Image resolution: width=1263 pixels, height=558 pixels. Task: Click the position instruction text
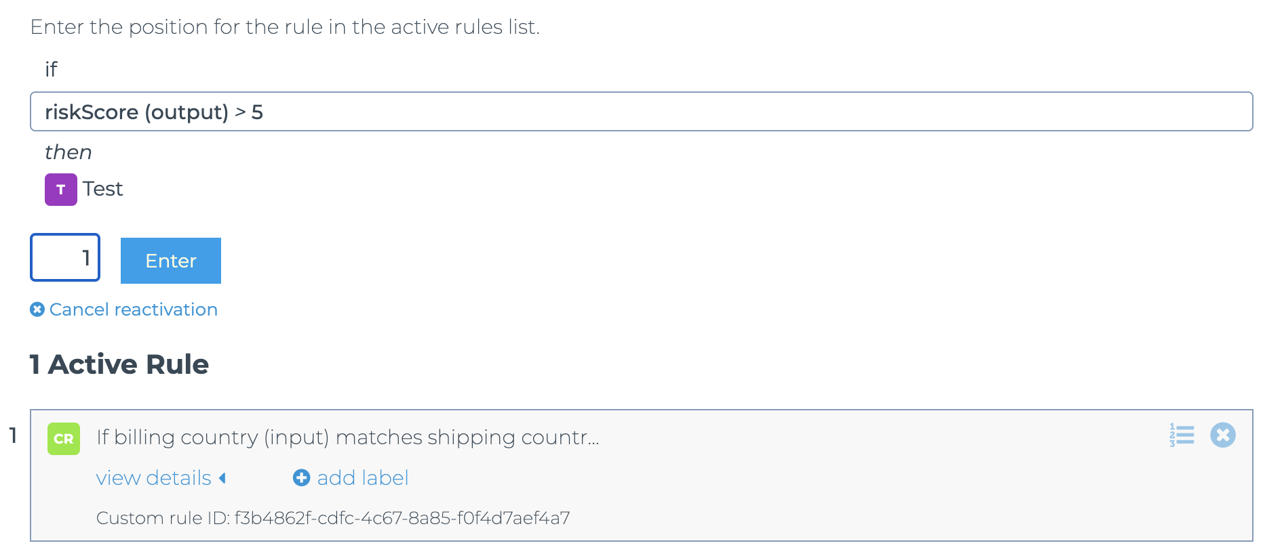click(x=285, y=27)
